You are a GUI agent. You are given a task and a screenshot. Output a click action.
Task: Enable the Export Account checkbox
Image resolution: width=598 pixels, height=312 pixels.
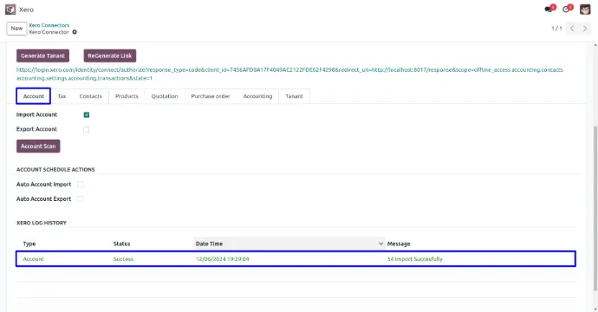click(x=87, y=129)
